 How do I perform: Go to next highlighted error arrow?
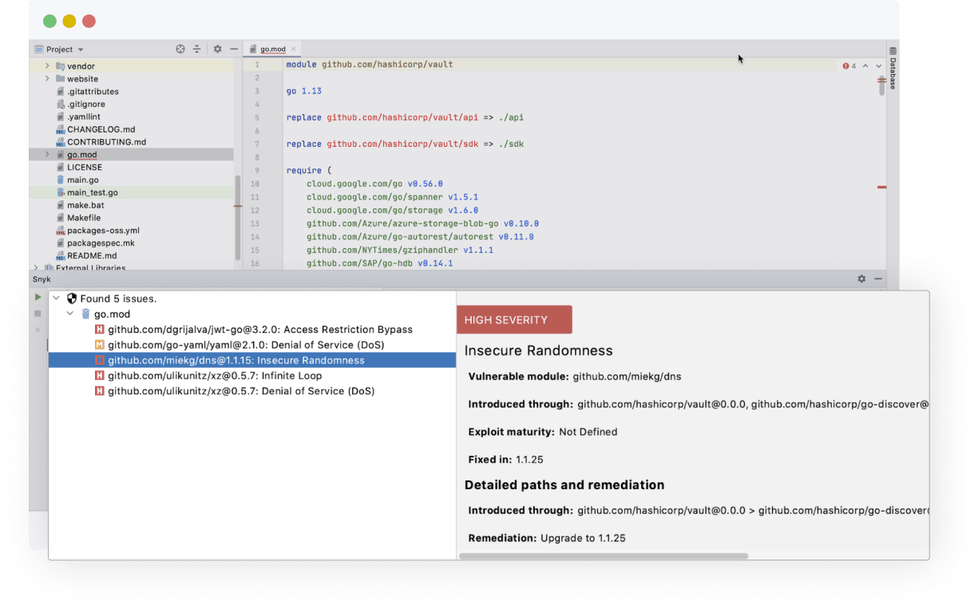click(879, 66)
